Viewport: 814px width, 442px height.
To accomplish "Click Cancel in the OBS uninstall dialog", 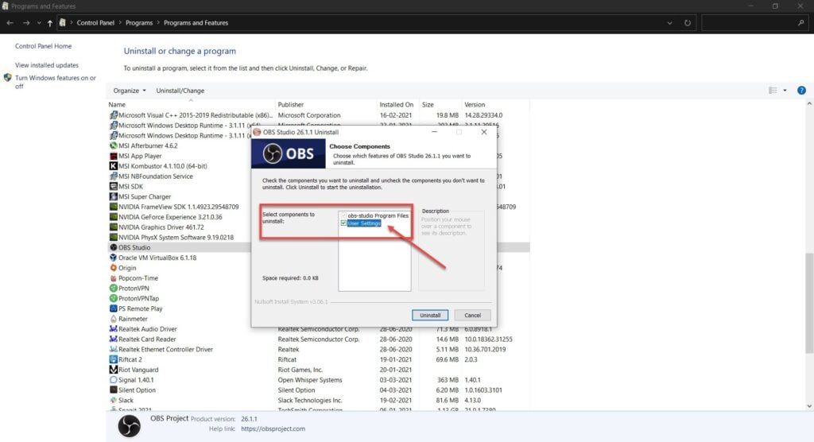I will pos(472,316).
